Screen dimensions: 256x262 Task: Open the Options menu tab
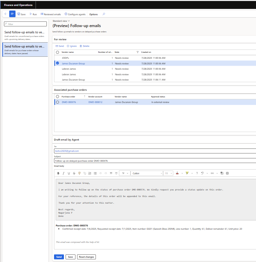click(94, 14)
